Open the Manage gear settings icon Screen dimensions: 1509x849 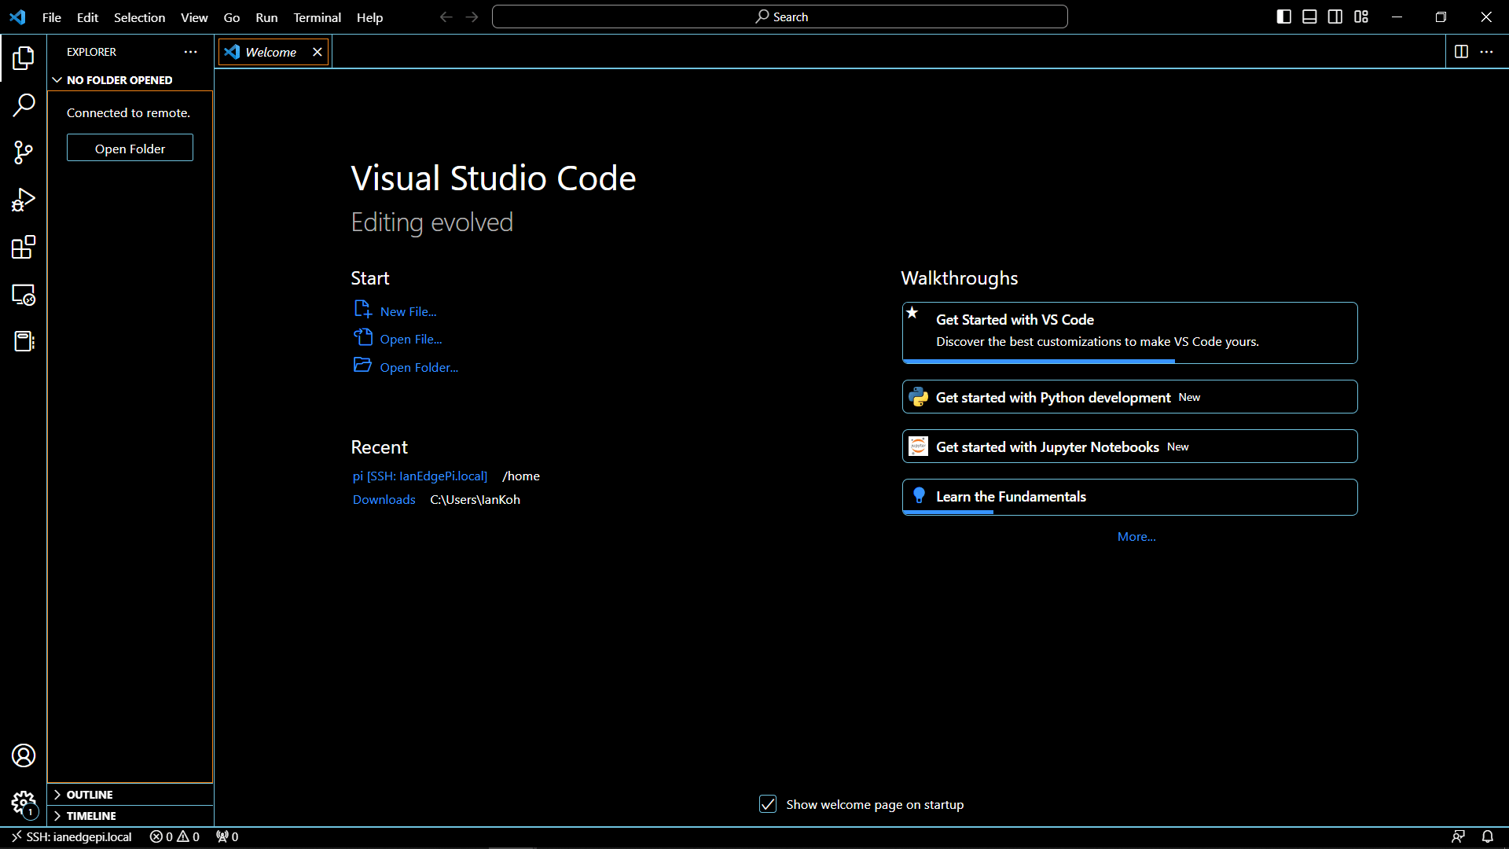pos(24,803)
